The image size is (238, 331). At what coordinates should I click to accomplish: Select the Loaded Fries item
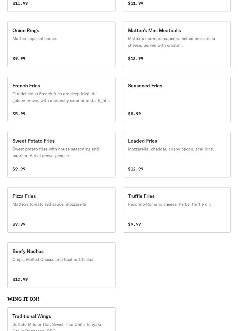(176, 155)
